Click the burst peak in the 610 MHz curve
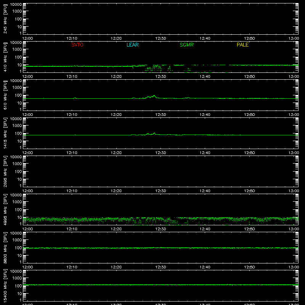Screen dimensions: 305x305 point(154,96)
